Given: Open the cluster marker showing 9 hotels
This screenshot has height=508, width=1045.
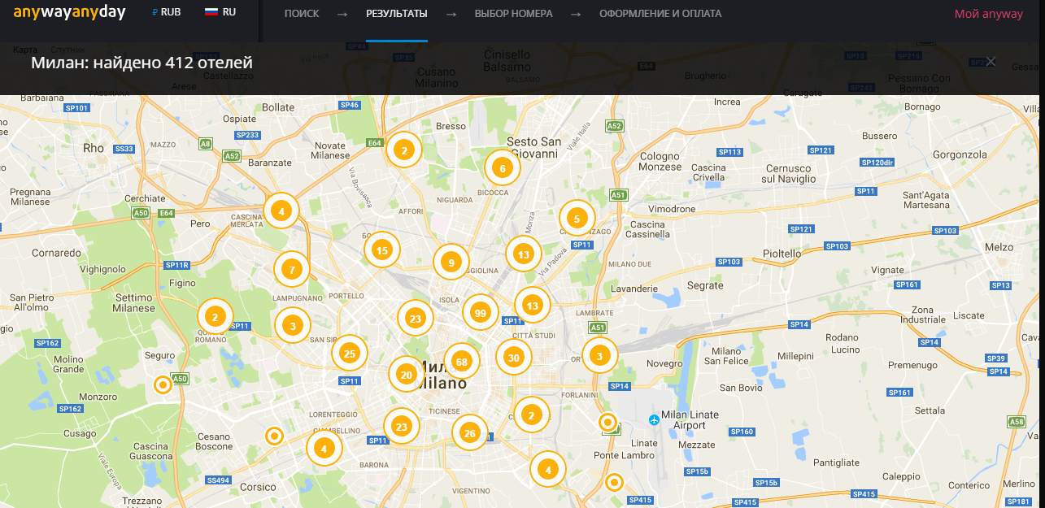Looking at the screenshot, I should (451, 262).
